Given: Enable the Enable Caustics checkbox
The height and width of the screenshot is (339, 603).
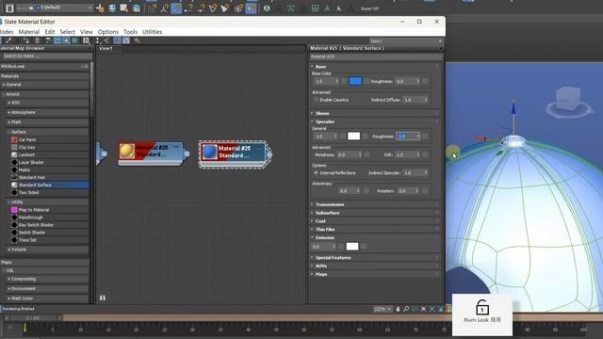Looking at the screenshot, I should [x=317, y=100].
